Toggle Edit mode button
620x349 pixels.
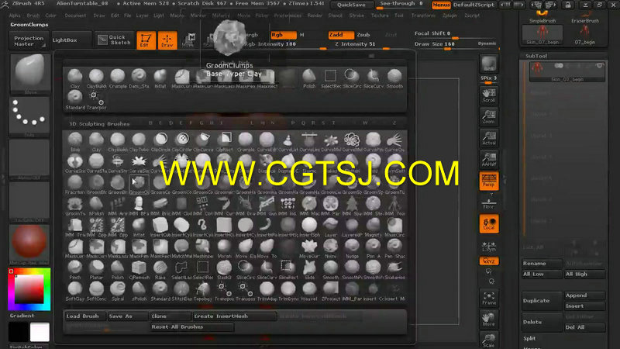[x=146, y=40]
